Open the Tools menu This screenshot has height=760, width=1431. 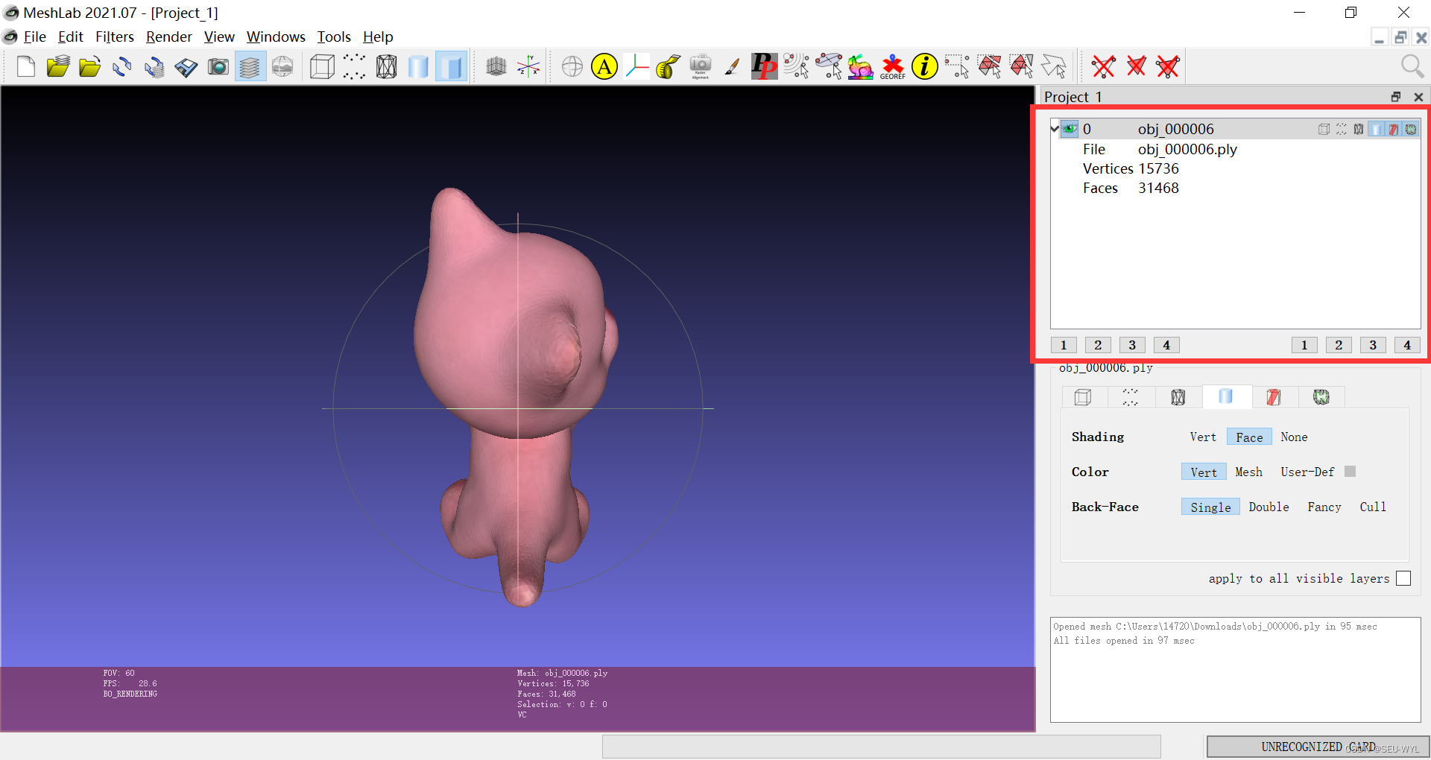pyautogui.click(x=334, y=37)
